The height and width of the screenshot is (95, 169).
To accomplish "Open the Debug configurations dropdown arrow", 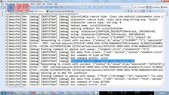I will [49, 7].
